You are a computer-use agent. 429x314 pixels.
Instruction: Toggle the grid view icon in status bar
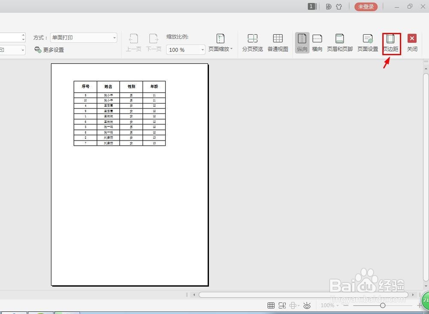(271, 305)
